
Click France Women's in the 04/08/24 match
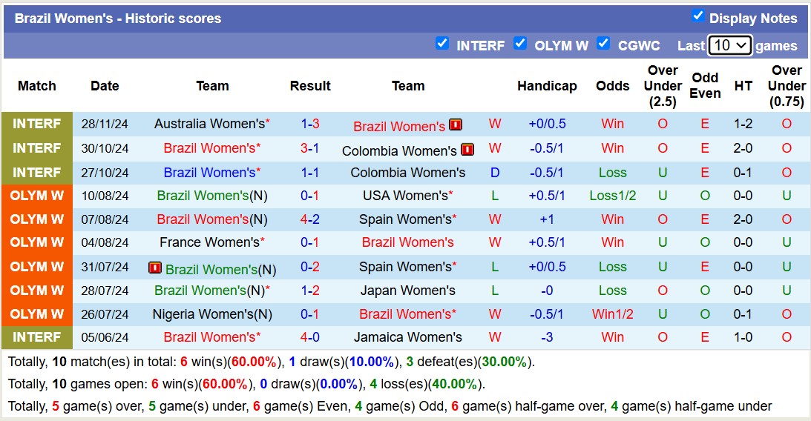click(x=209, y=242)
